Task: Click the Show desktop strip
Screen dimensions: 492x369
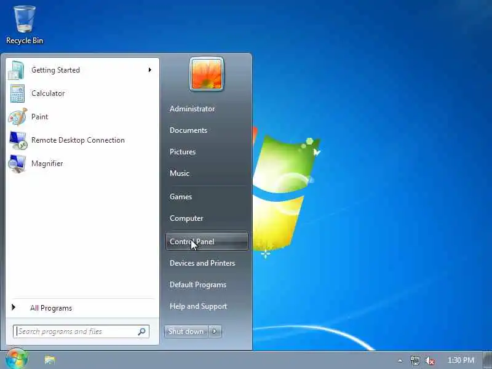Action: 488,360
